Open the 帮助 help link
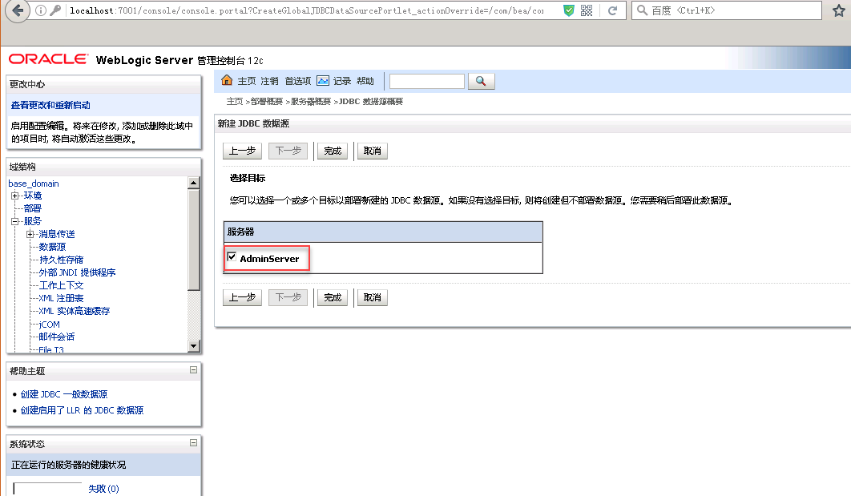 click(365, 81)
